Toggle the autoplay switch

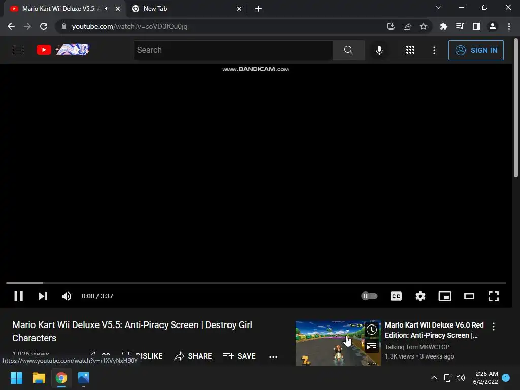click(369, 296)
